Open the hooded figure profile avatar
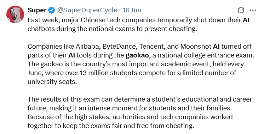Screen dimensions: 264x134 click(x=15, y=14)
